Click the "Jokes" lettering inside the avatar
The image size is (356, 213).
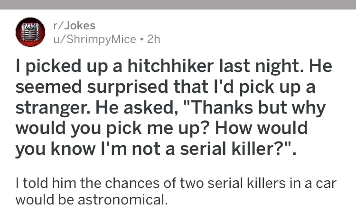tap(30, 28)
